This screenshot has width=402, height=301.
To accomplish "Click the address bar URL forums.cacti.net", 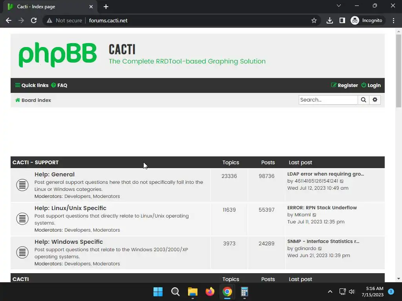I will tap(108, 20).
